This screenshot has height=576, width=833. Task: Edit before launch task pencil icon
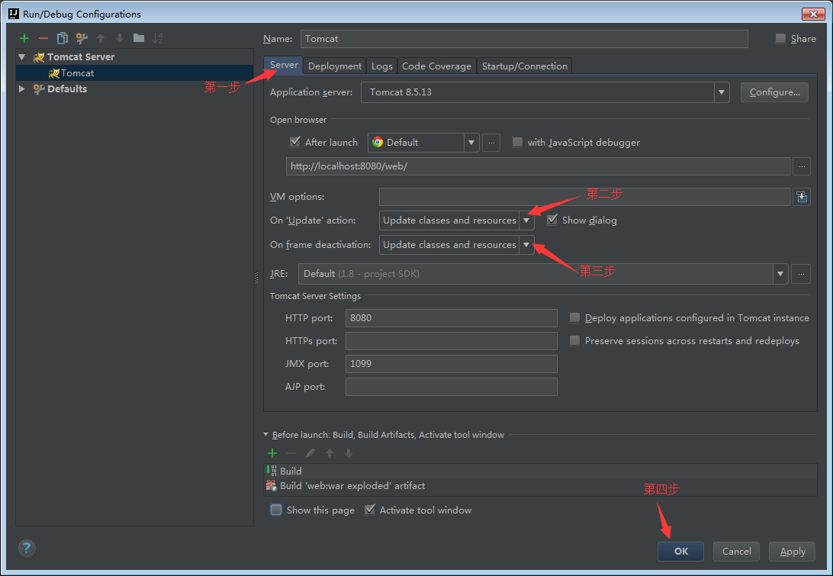310,453
